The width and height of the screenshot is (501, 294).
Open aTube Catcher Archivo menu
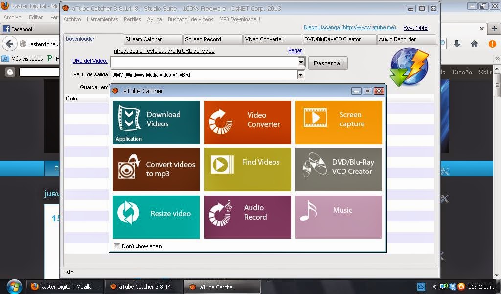point(72,19)
